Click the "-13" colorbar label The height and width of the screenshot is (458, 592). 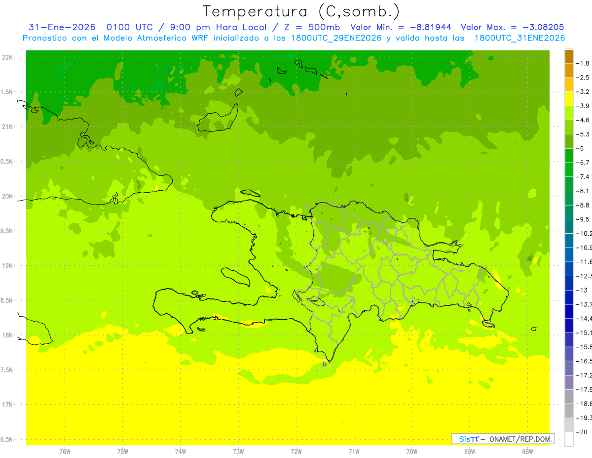581,290
